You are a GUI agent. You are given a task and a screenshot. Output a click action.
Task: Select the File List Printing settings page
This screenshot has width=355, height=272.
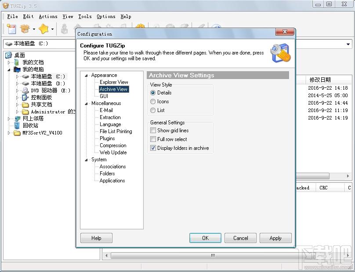coord(116,131)
